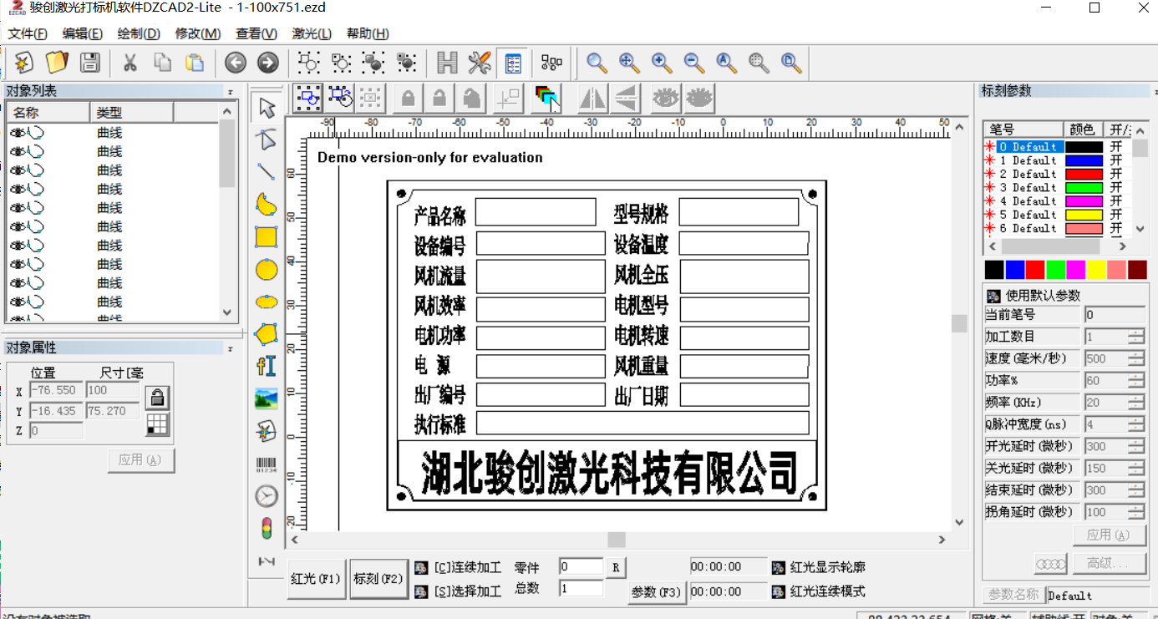Screen dimensions: 1158x619
Task: Save the document with the floppy disk icon
Action: click(89, 63)
